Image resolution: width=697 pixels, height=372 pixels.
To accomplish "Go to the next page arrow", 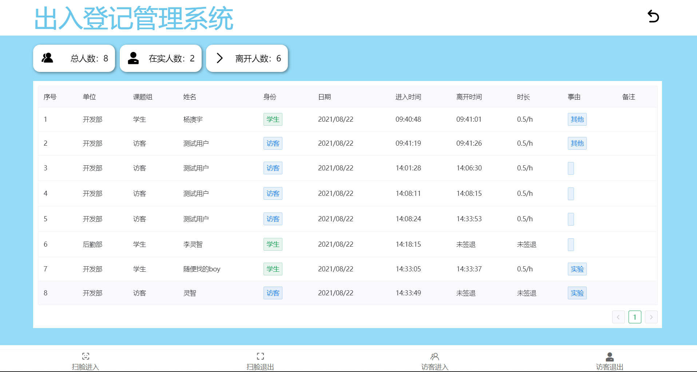I will tap(651, 317).
